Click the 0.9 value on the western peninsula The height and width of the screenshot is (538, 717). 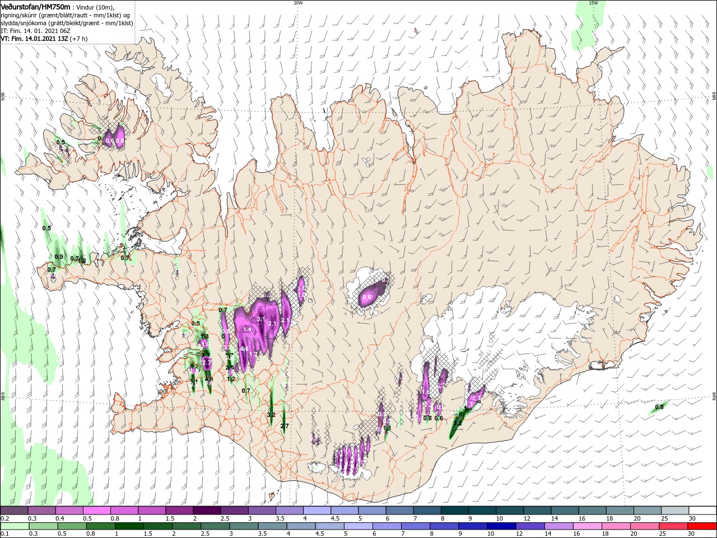[59, 257]
